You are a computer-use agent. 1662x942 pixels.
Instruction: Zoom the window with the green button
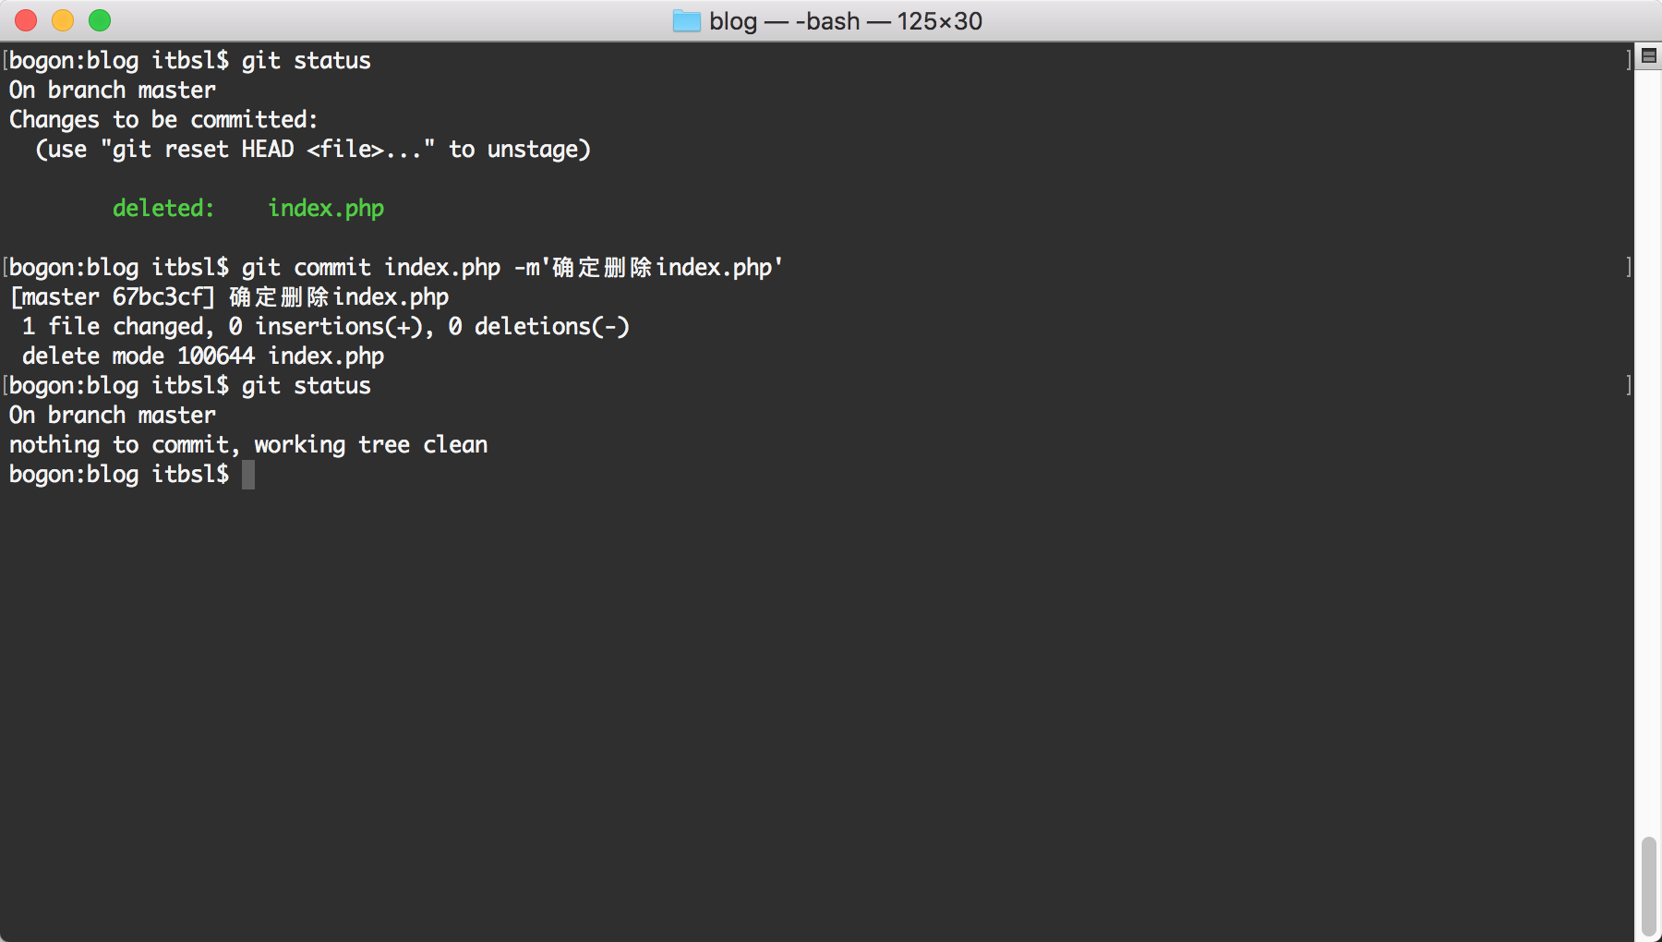coord(100,20)
